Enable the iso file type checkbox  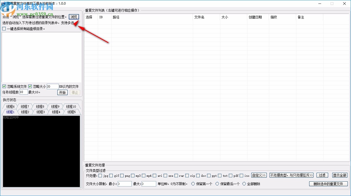pyautogui.click(x=242, y=175)
